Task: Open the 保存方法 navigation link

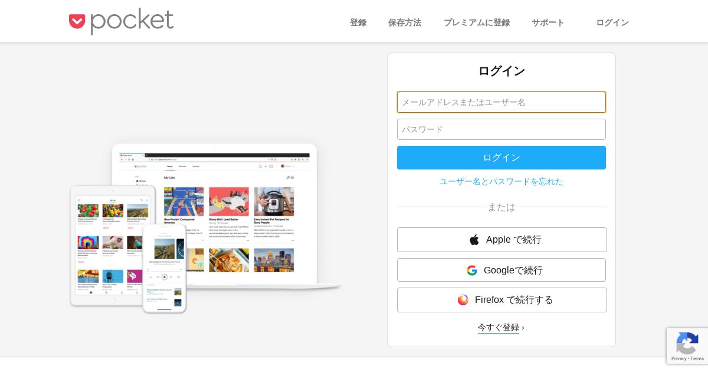Action: tap(405, 22)
